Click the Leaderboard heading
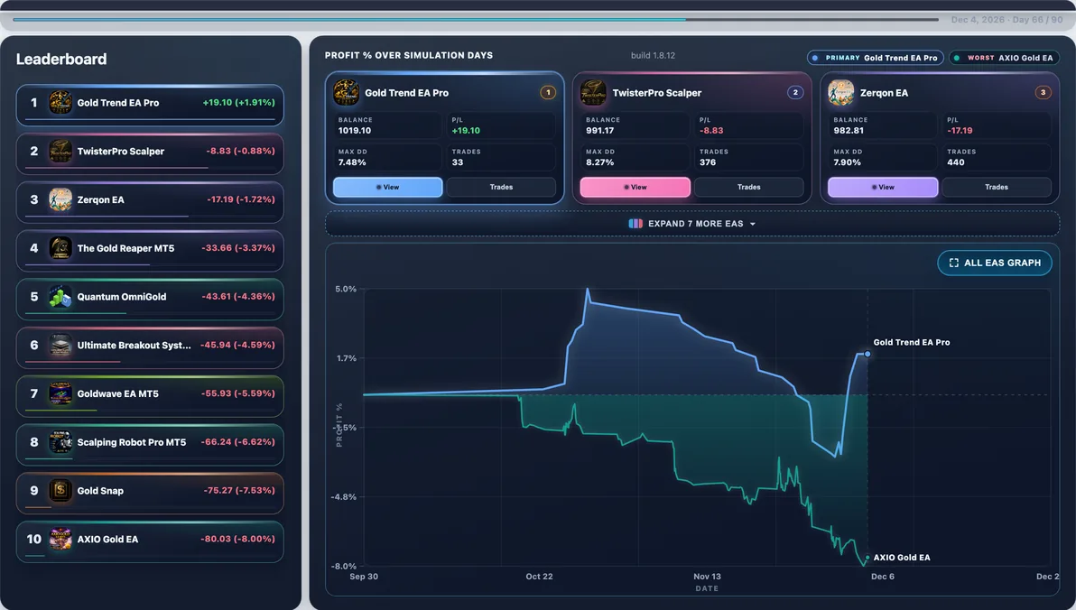Screen dimensions: 1076x610 point(61,59)
